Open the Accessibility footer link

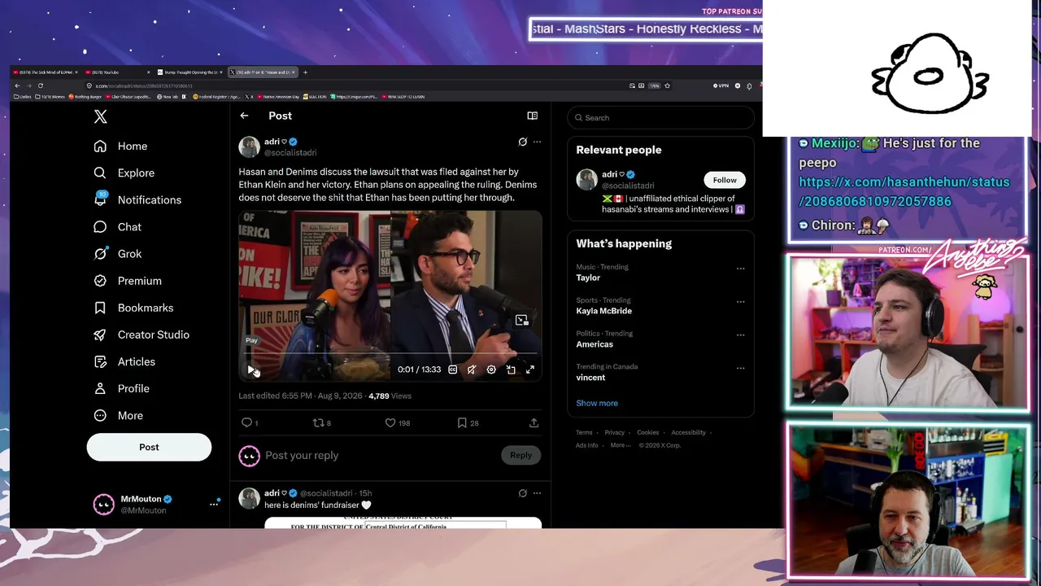point(688,432)
